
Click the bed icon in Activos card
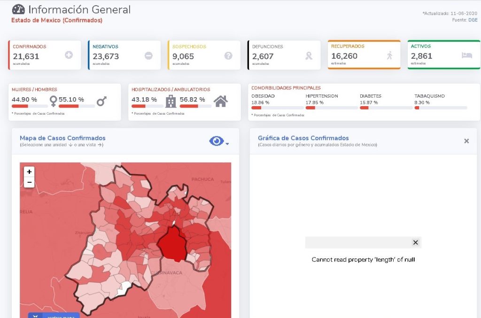click(x=466, y=55)
